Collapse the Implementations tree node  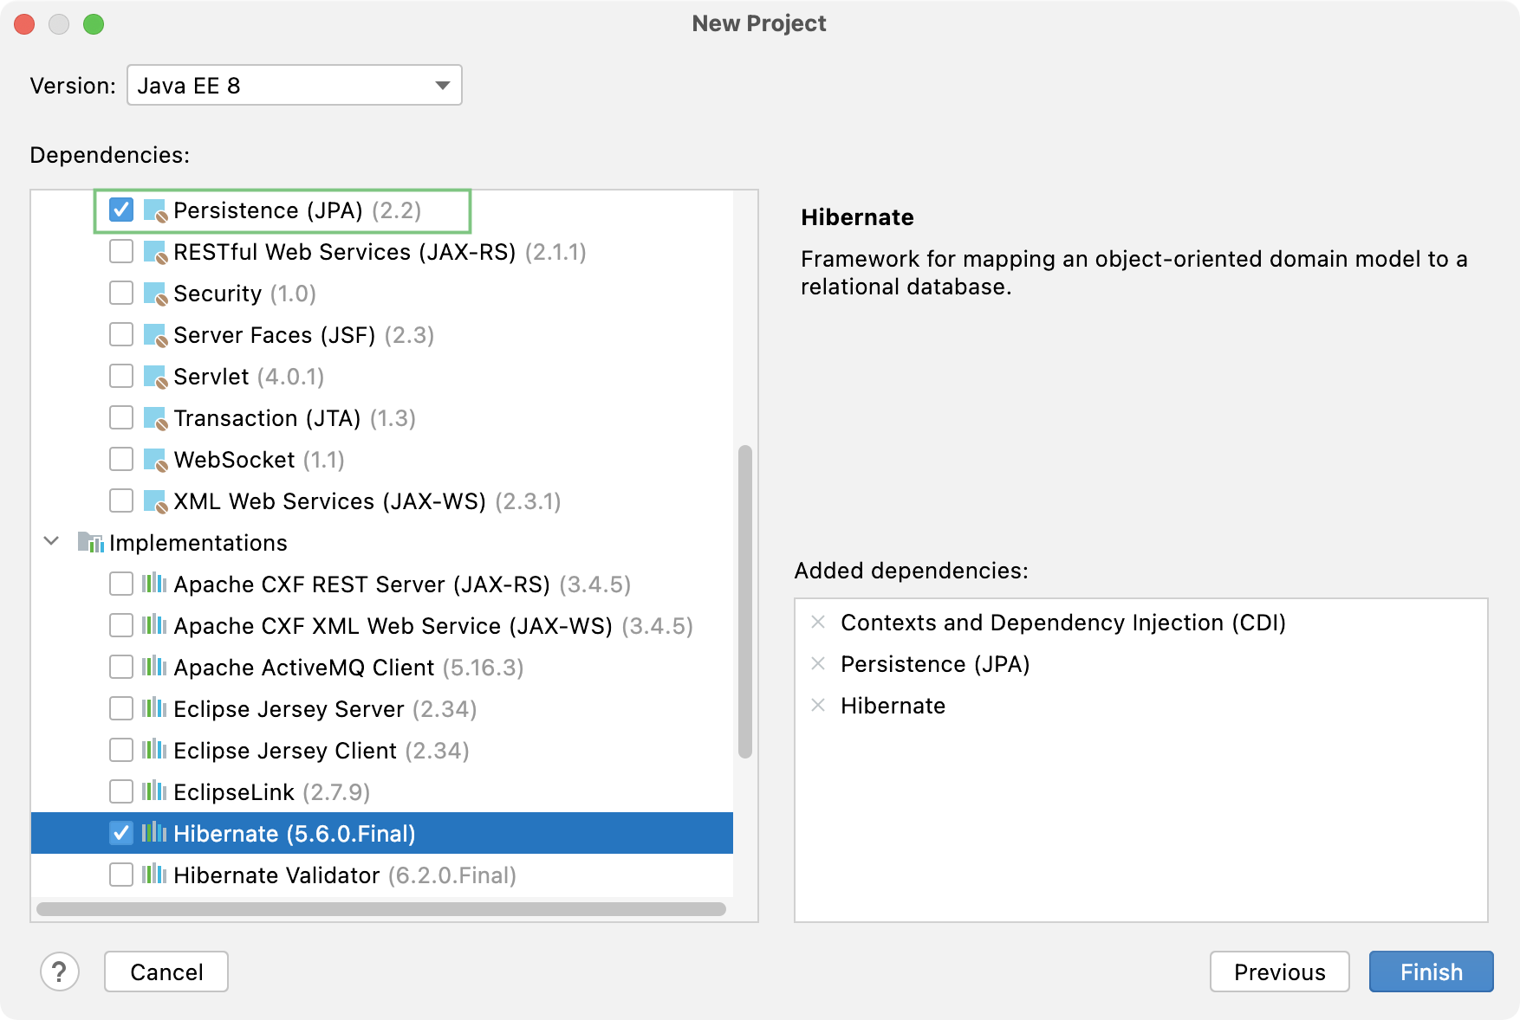coord(51,541)
